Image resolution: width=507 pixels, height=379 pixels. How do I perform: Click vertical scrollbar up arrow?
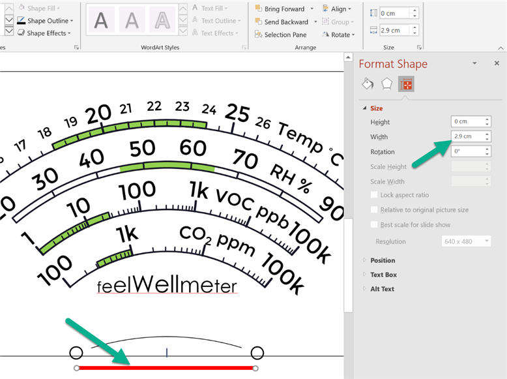[x=348, y=57]
